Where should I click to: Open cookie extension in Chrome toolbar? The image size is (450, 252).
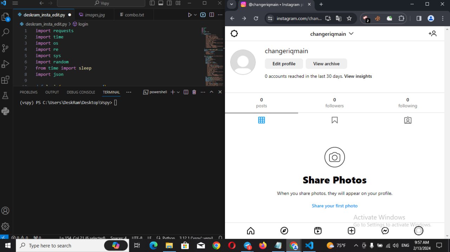tap(378, 19)
